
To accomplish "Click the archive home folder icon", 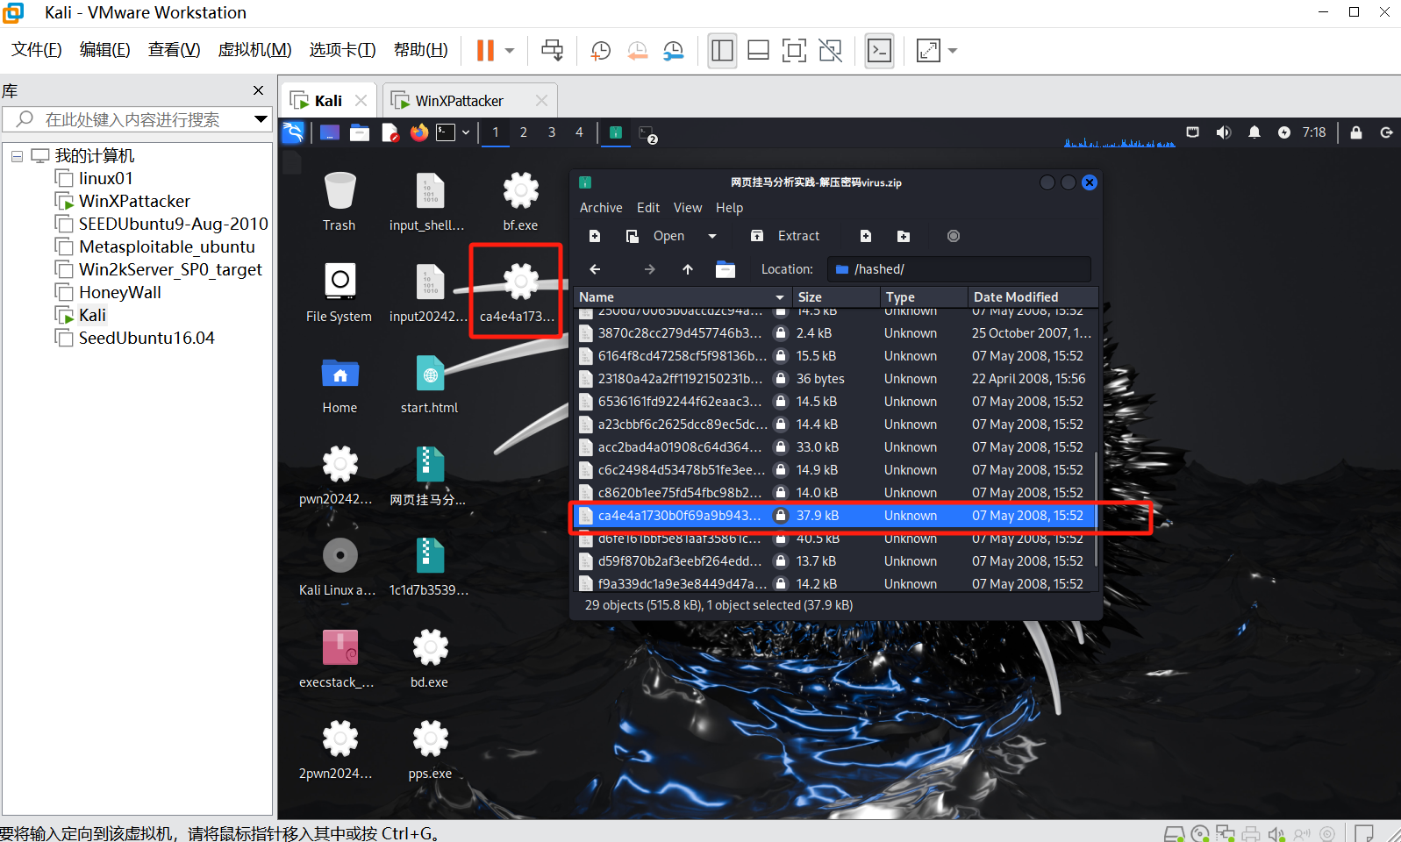I will (x=726, y=269).
